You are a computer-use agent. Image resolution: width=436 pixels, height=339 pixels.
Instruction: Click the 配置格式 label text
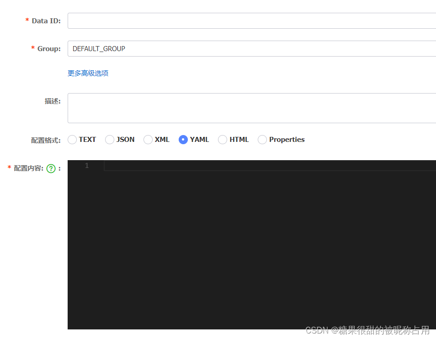tap(46, 140)
